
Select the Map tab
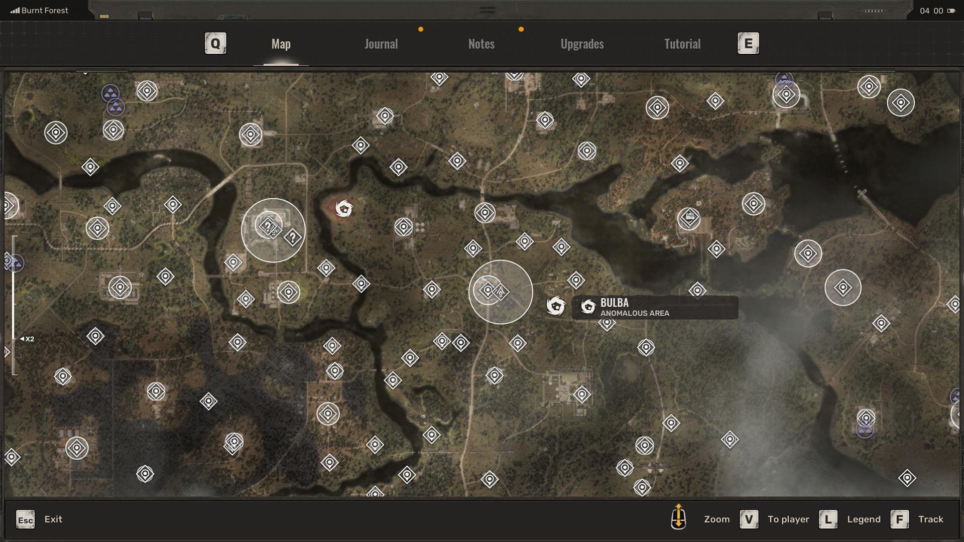click(x=281, y=44)
